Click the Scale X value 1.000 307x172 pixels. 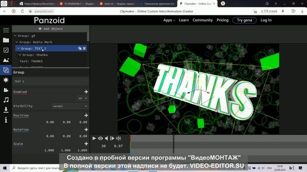49,150
